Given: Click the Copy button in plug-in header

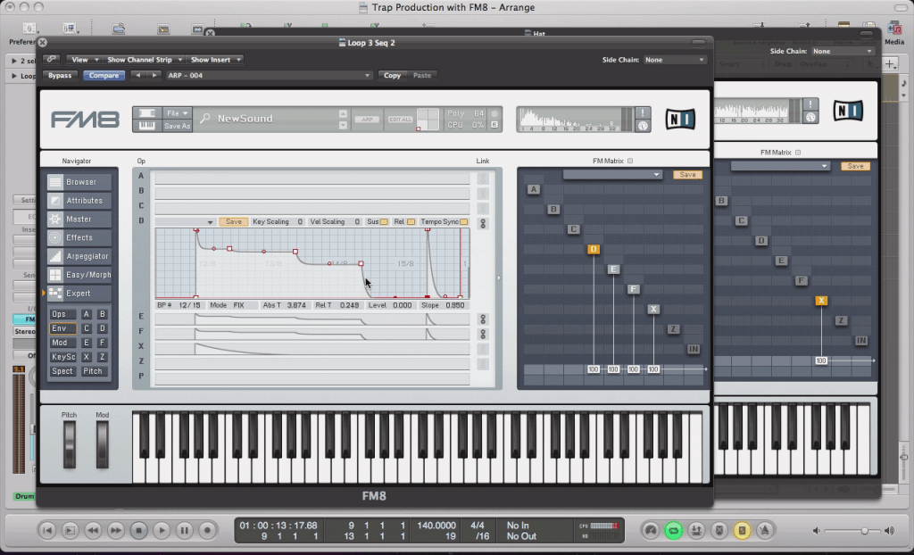Looking at the screenshot, I should (x=393, y=75).
